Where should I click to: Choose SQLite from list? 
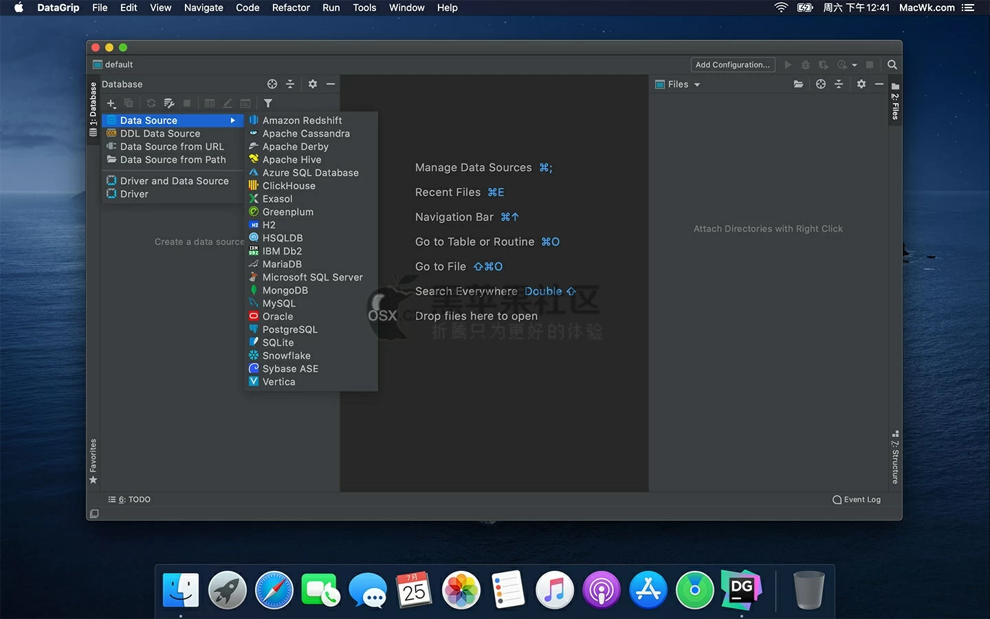pyautogui.click(x=311, y=343)
